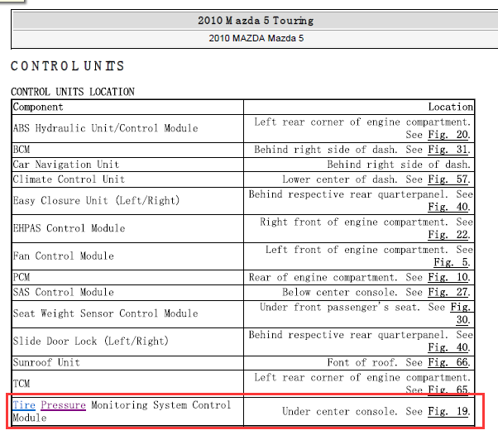Open Fig. 57 link for Climate Control Unit
Viewport: 498px width, 435px height.
coord(448,179)
